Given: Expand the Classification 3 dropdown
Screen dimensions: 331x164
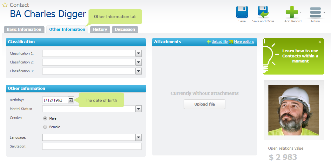Looking at the screenshot, I should click(x=138, y=71).
